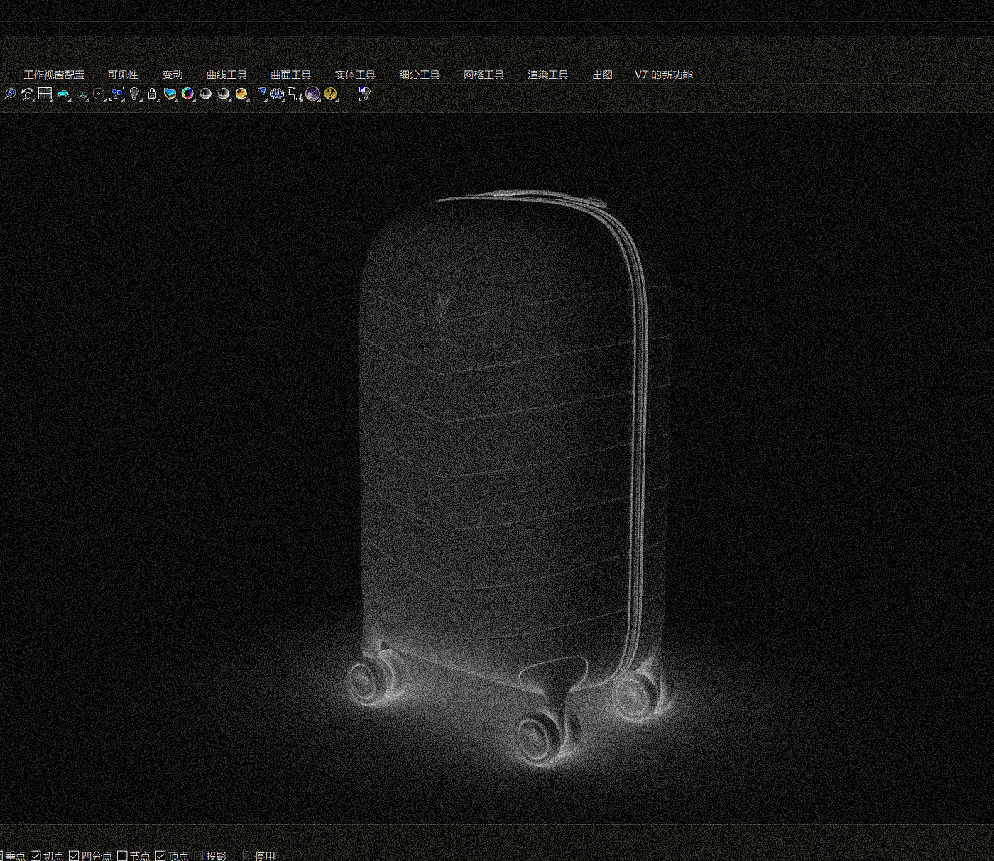Switch to the 可见性 tab

123,75
